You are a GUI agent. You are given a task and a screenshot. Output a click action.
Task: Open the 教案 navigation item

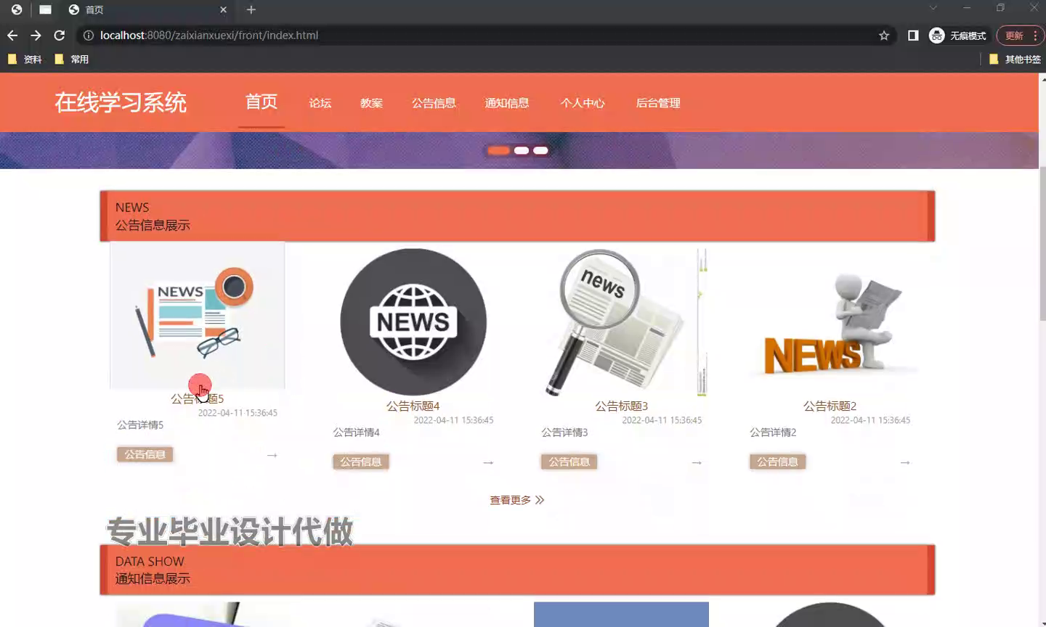371,103
